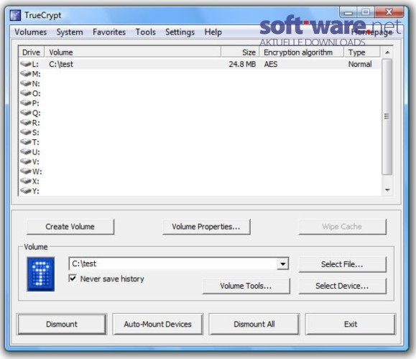The image size is (416, 359).
Task: Expand the volume path dropdown arrow
Action: pyautogui.click(x=283, y=264)
